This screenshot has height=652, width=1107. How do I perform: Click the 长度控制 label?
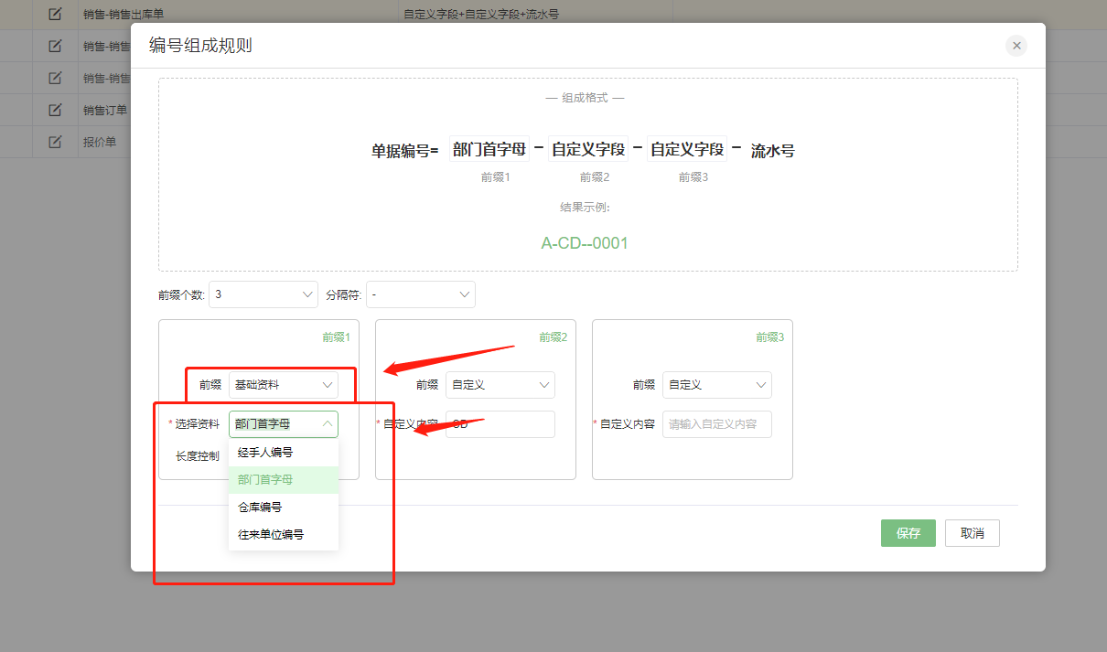click(x=198, y=455)
